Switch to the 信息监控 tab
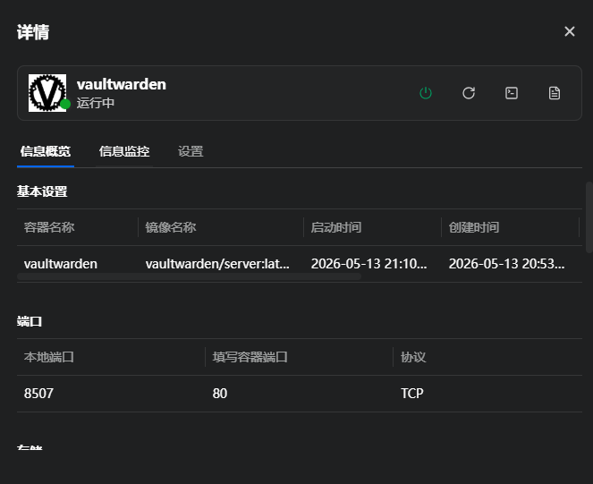Image resolution: width=593 pixels, height=484 pixels. click(x=124, y=151)
